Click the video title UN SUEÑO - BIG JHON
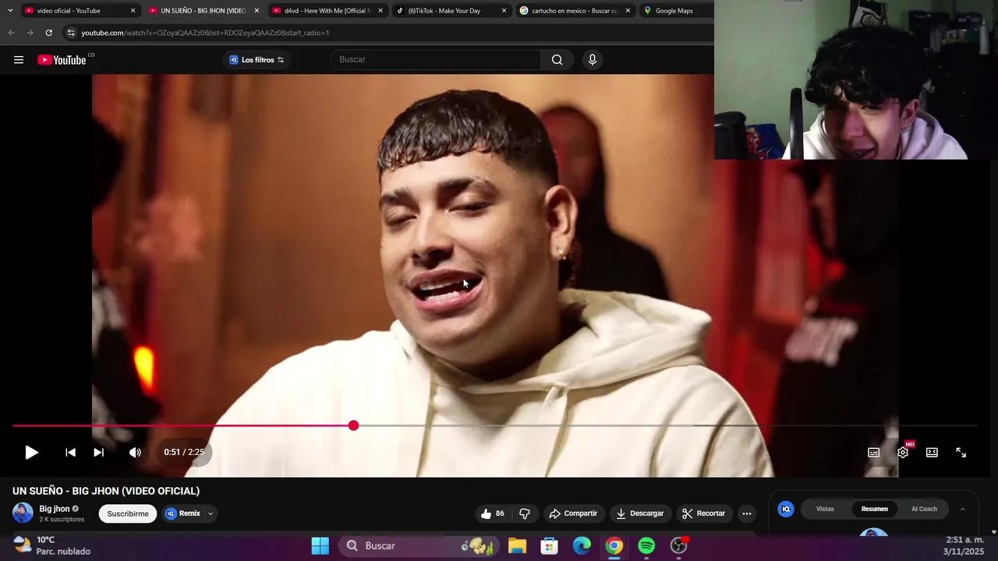998x561 pixels. click(106, 491)
